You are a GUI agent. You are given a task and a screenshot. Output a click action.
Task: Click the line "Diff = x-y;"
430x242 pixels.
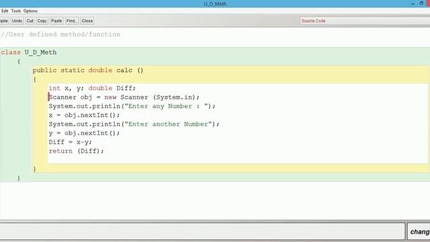70,142
